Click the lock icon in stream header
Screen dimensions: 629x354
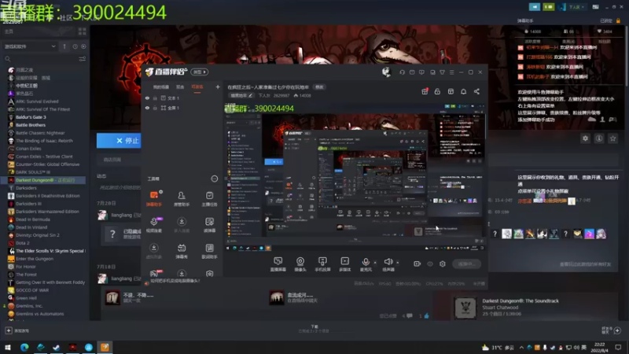[x=437, y=91]
